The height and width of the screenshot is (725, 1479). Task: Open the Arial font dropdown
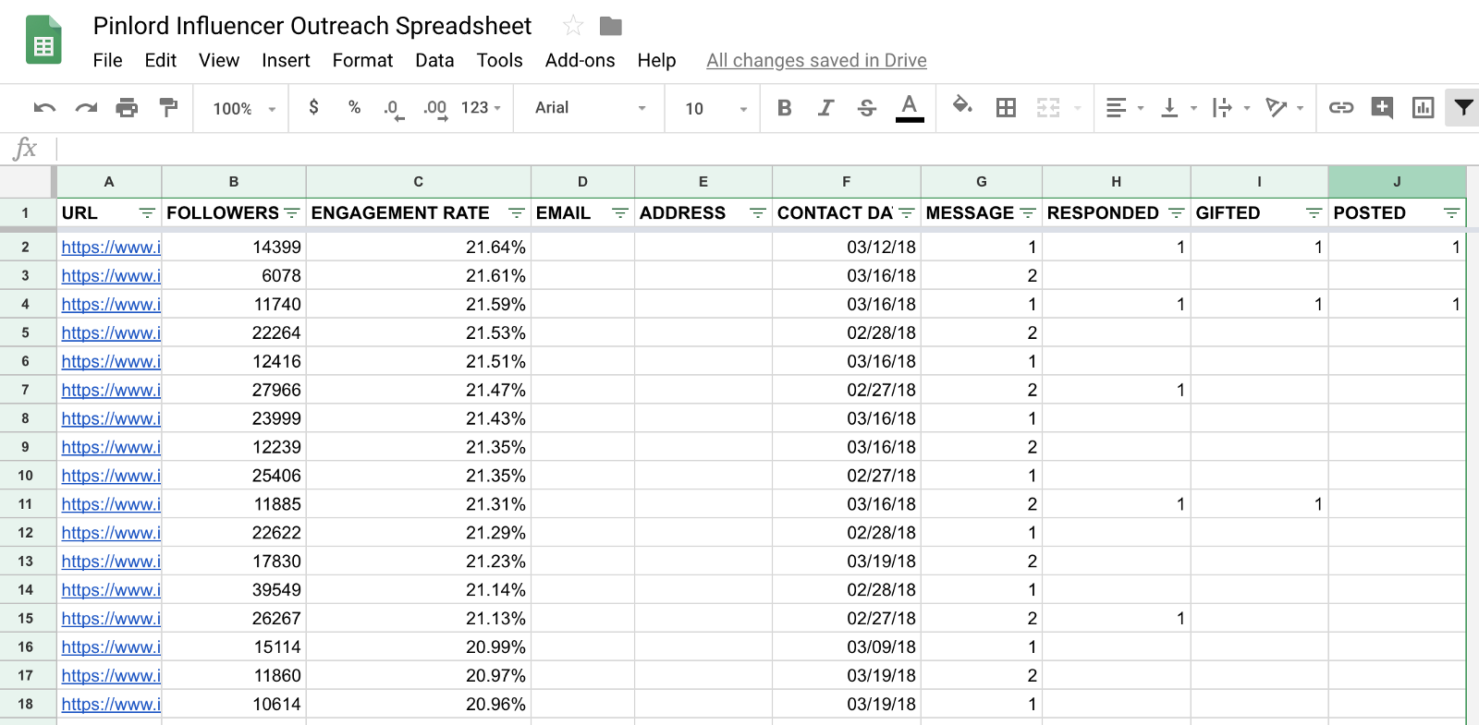click(x=590, y=108)
